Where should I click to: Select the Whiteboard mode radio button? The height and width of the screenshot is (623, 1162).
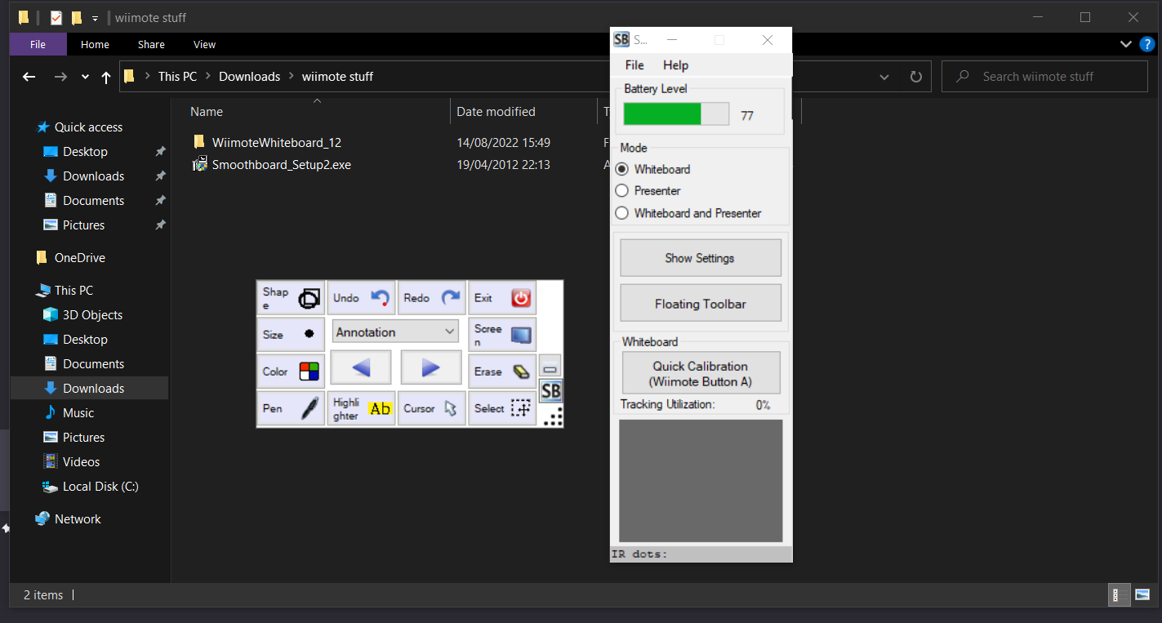tap(621, 169)
